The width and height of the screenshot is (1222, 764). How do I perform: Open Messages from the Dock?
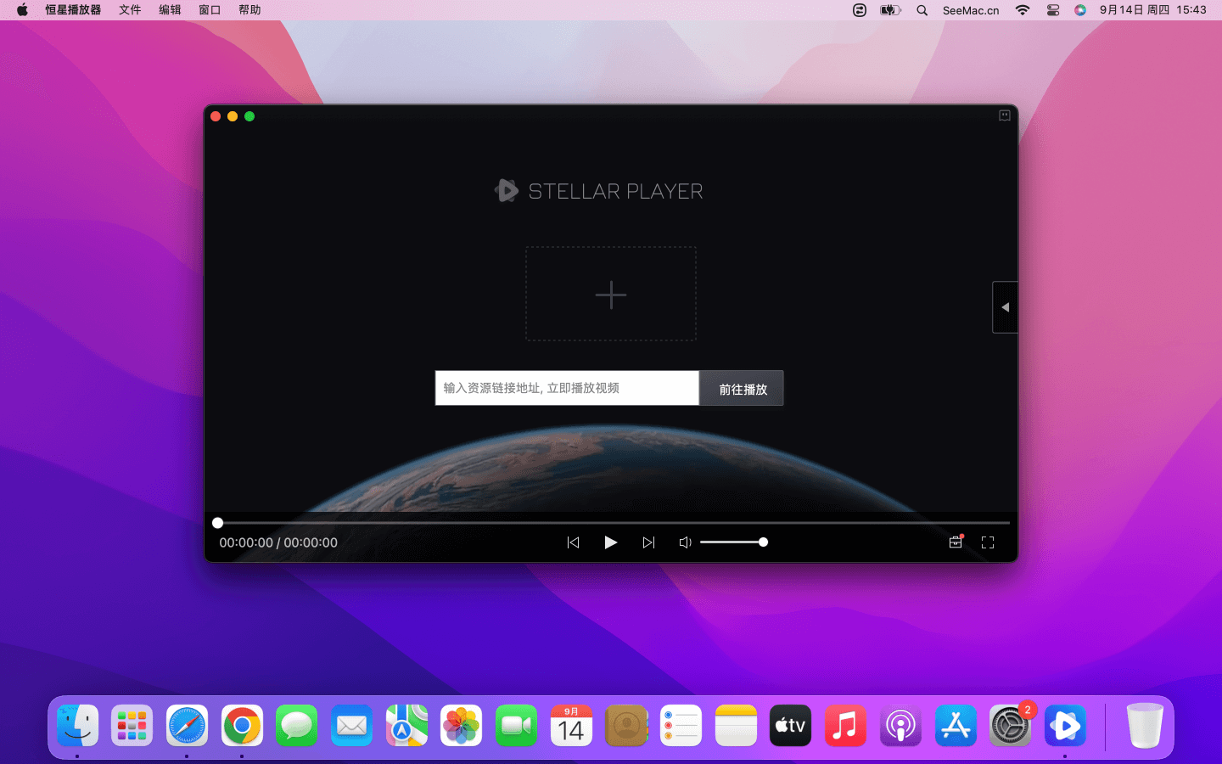(x=297, y=726)
